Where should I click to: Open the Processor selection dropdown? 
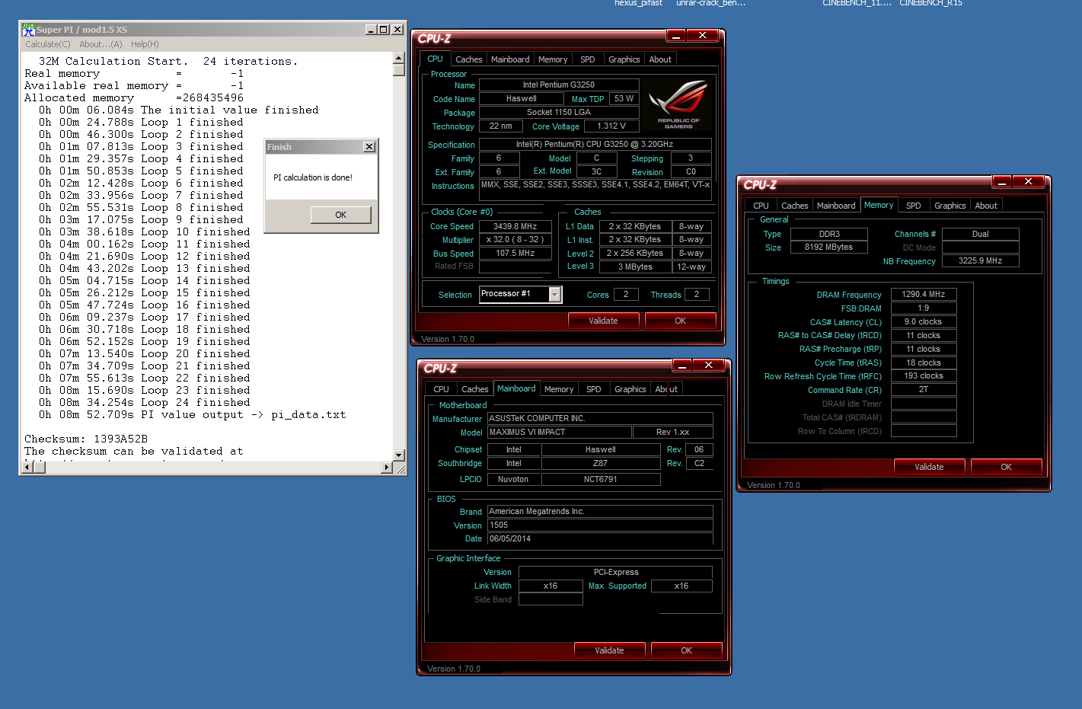coord(555,294)
